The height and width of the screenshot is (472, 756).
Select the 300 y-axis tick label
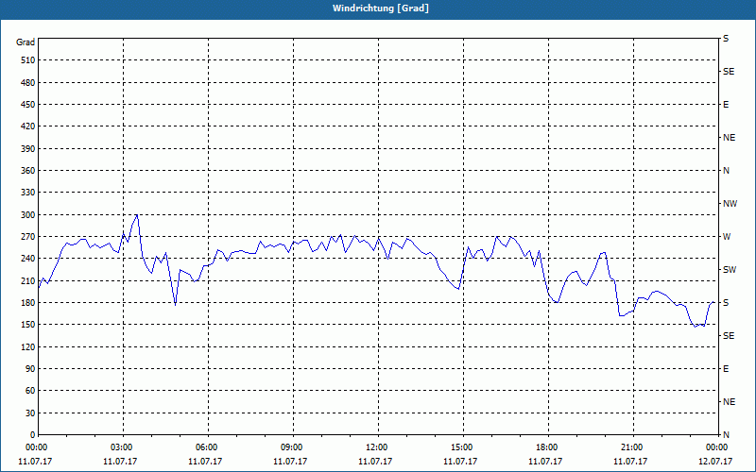pyautogui.click(x=27, y=214)
